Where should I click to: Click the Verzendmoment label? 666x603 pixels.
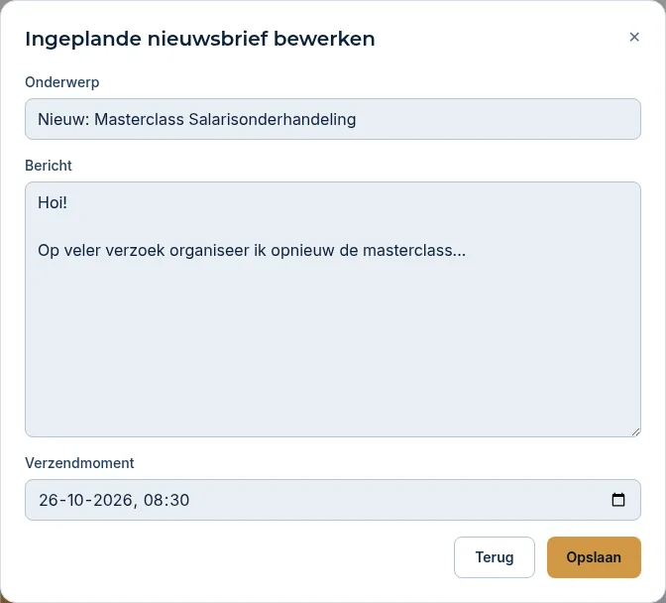pos(79,463)
